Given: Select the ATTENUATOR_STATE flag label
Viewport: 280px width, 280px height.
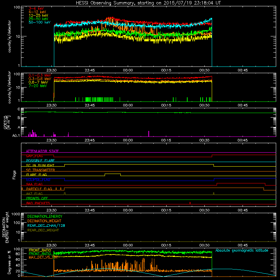Looking at the screenshot, I should [42, 151].
